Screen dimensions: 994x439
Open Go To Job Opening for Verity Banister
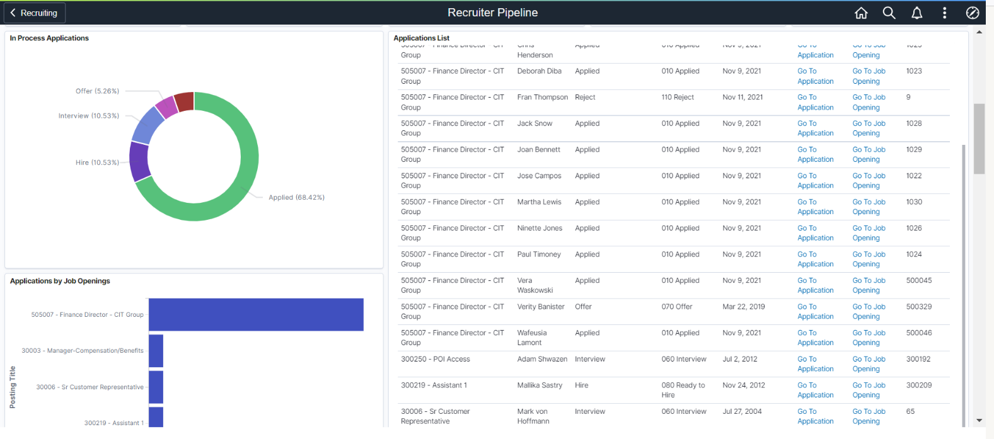(869, 312)
